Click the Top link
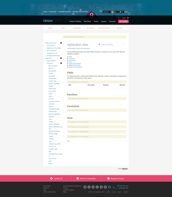 pos(68,141)
